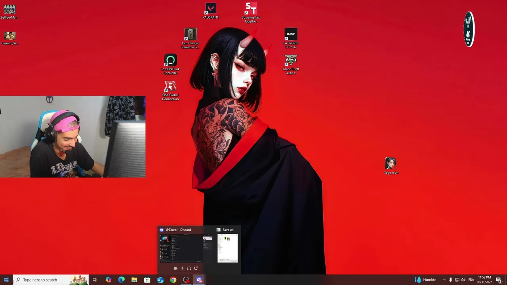507x285 pixels.
Task: Open the notification center icon
Action: tap(499, 280)
